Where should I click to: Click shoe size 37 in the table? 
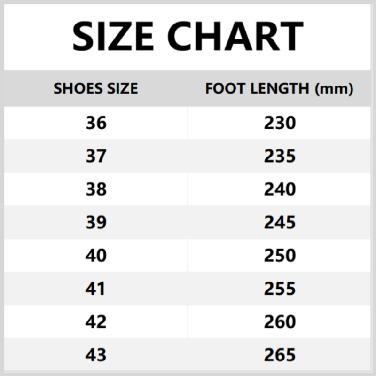tap(96, 156)
